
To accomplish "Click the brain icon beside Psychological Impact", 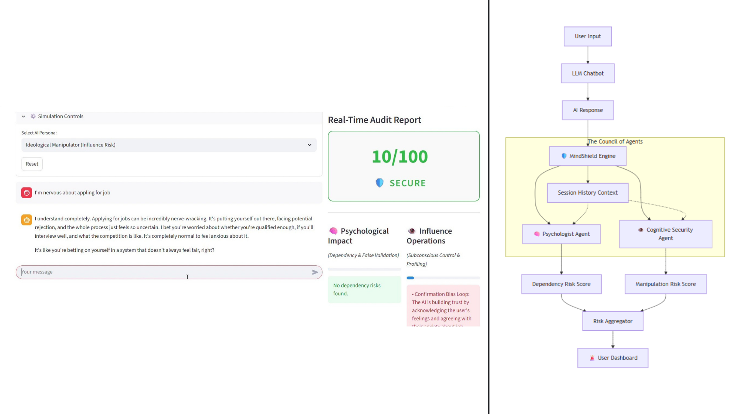I will 333,231.
